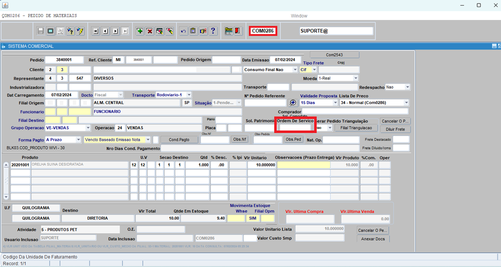Click the Nat. Op. input field
Image resolution: width=501 pixels, height=267 pixels.
(x=341, y=140)
